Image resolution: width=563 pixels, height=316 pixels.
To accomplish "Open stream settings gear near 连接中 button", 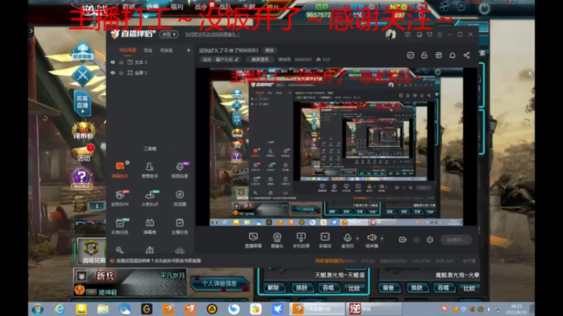I will [x=430, y=239].
